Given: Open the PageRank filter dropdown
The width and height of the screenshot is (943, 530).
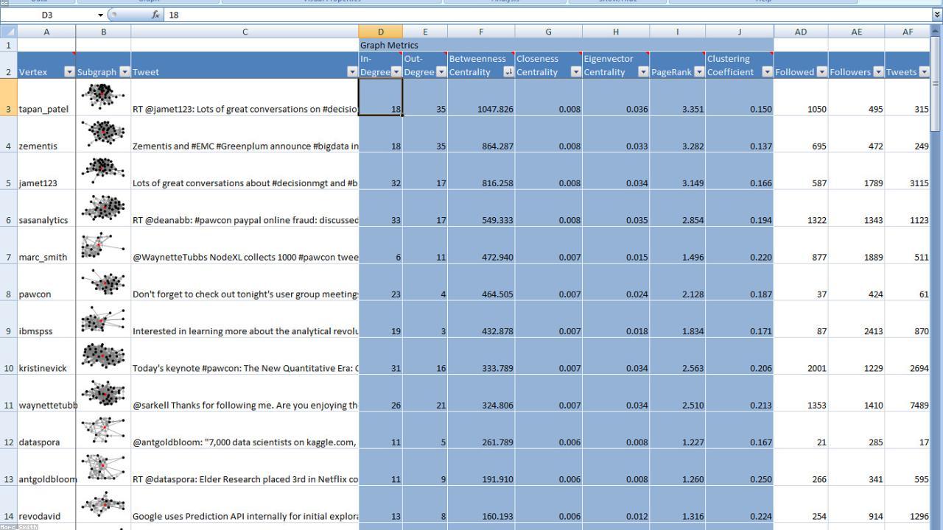Looking at the screenshot, I should [x=698, y=72].
